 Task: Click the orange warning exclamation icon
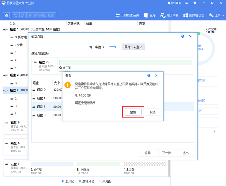(67, 85)
